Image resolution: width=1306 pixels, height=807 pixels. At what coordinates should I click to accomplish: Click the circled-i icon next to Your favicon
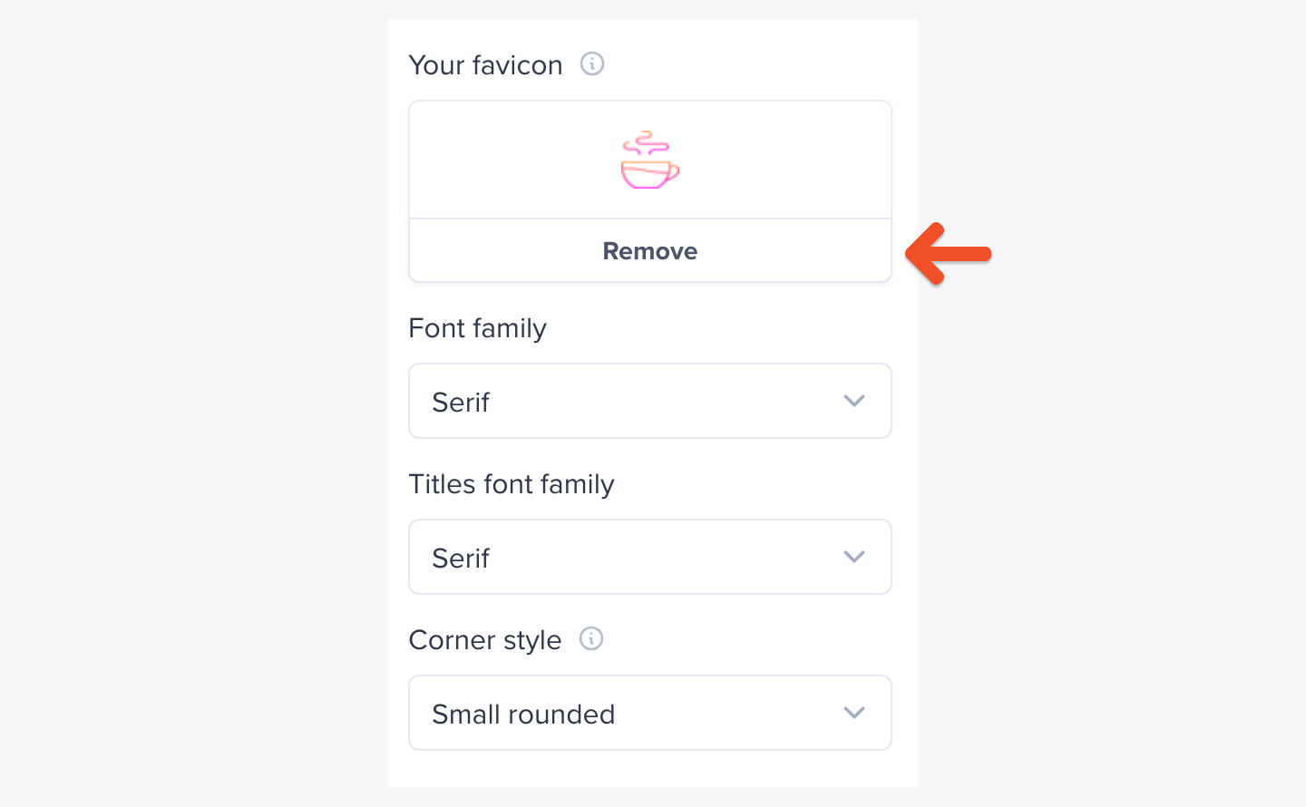tap(591, 63)
